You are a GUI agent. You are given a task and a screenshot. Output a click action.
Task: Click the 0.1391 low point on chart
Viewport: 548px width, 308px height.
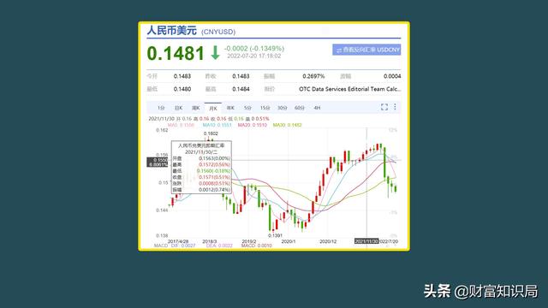click(275, 235)
